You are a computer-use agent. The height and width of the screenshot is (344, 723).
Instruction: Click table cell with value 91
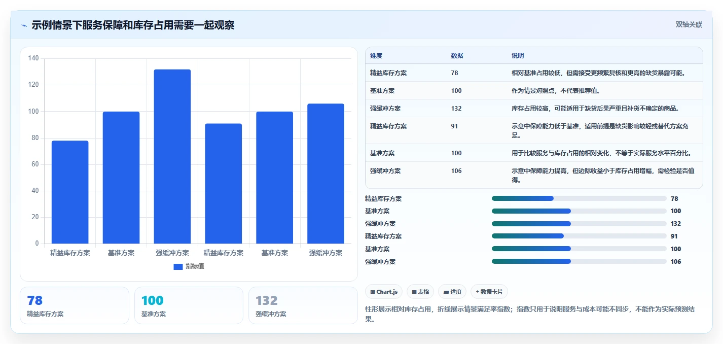[454, 126]
